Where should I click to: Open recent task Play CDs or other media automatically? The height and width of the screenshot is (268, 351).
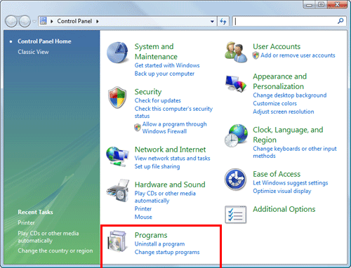[48, 237]
